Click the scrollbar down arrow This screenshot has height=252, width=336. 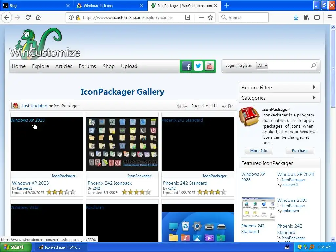tap(333, 239)
